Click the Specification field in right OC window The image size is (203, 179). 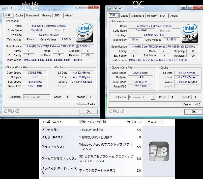point(164,47)
